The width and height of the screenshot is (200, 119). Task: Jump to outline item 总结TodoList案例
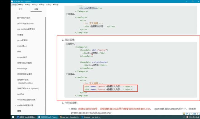coord(24,63)
